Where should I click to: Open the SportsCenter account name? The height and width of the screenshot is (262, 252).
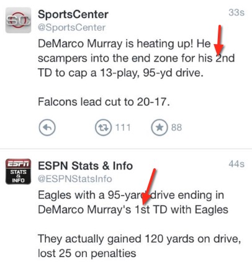pyautogui.click(x=73, y=14)
